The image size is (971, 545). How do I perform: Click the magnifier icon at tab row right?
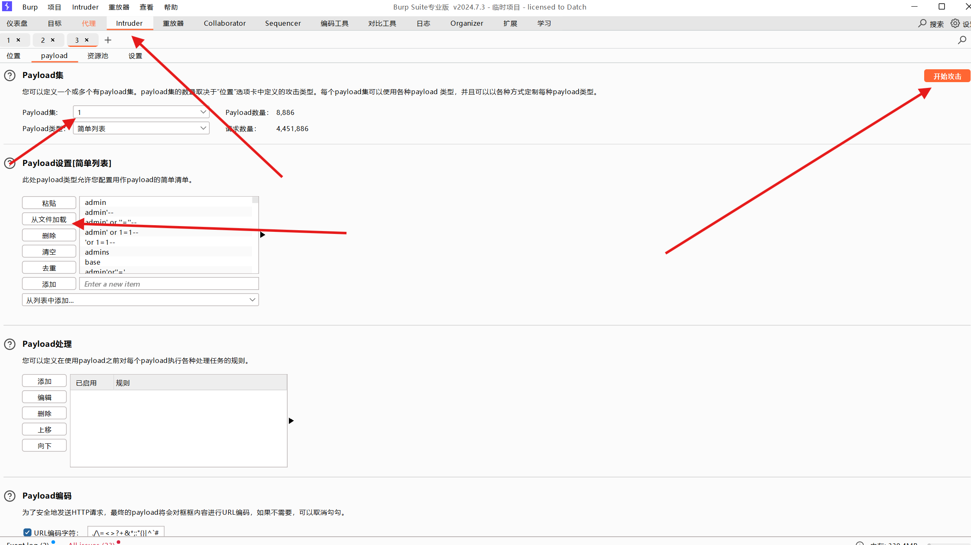[x=962, y=40]
